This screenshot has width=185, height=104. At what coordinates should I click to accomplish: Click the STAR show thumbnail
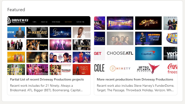tap(60, 45)
